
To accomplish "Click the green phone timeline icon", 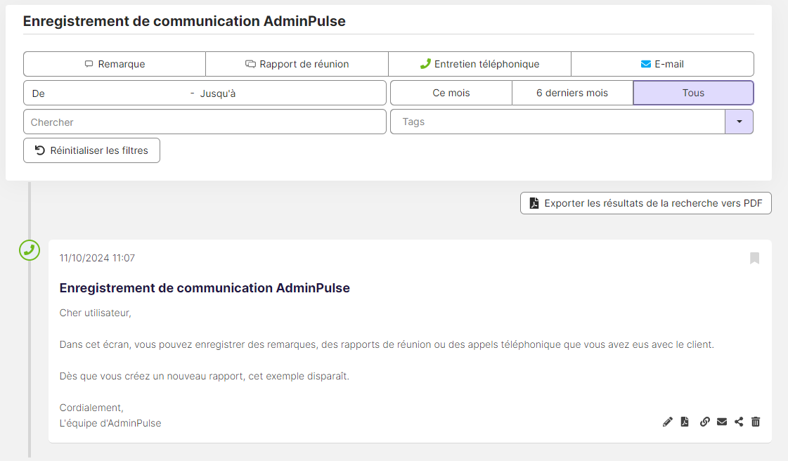I will pyautogui.click(x=30, y=250).
